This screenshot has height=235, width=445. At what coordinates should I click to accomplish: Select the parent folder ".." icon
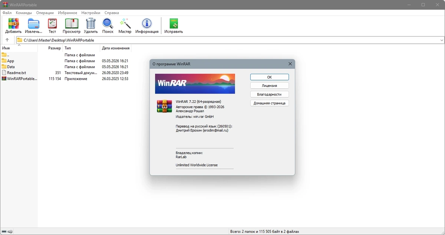pyautogui.click(x=4, y=55)
